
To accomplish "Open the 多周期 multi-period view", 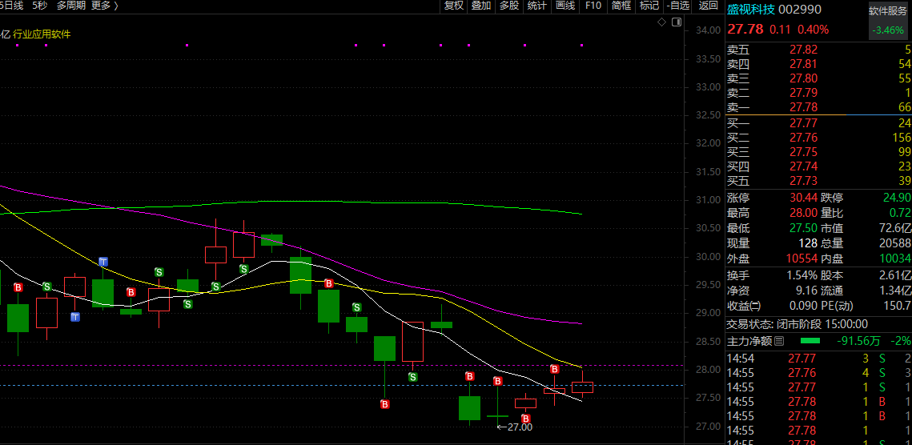I will (71, 6).
